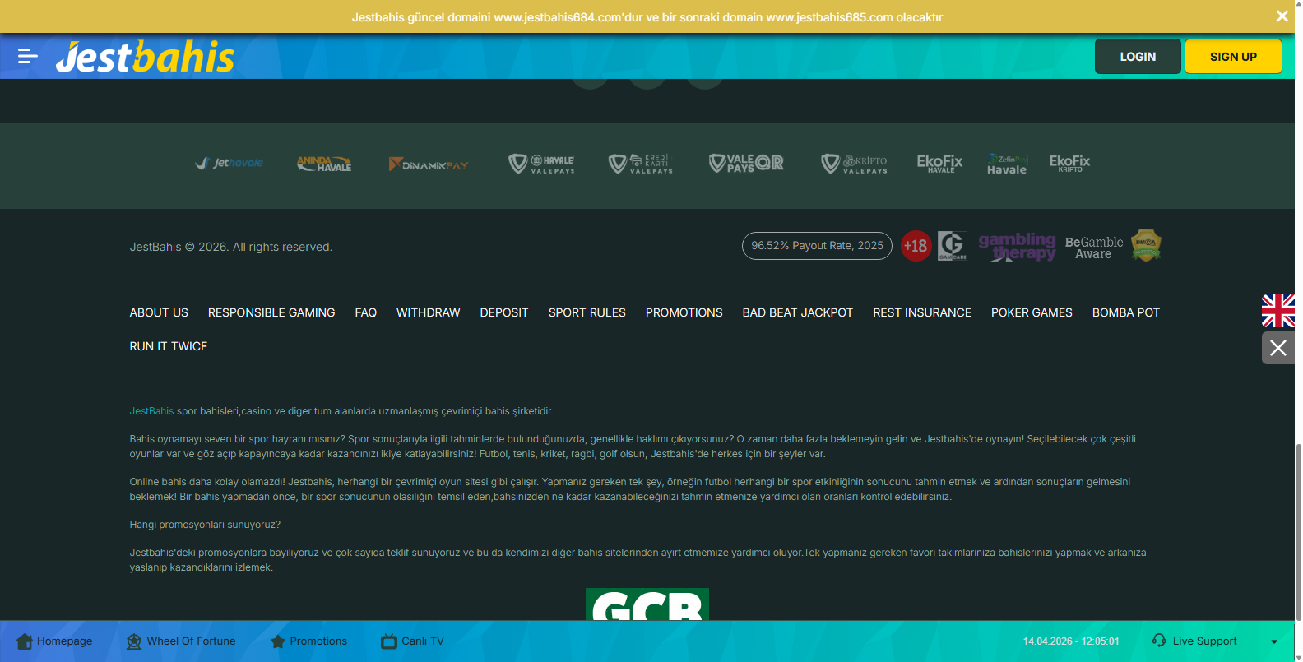Click the LOGIN button
The image size is (1303, 662).
tap(1138, 57)
